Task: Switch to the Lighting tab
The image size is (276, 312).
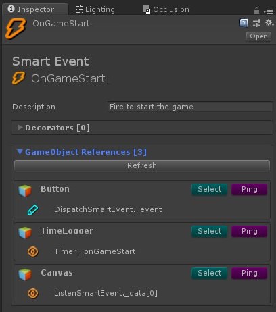Action: (95, 9)
